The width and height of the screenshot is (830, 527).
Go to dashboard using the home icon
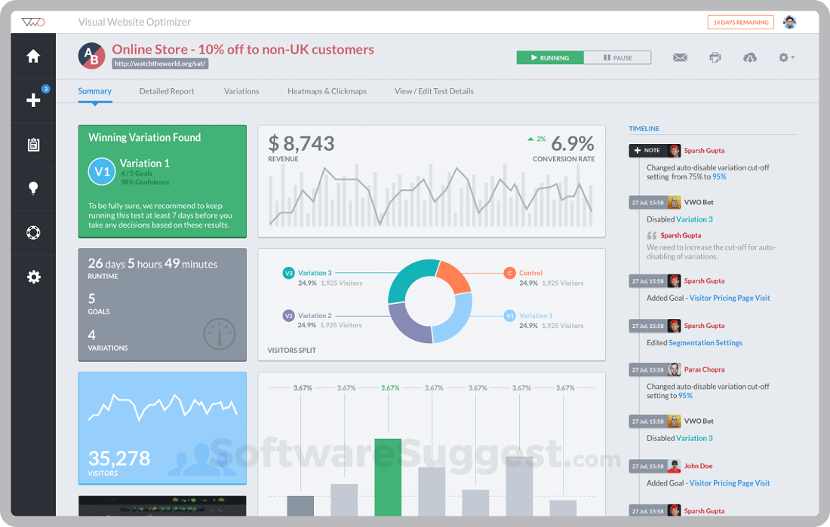pos(33,55)
